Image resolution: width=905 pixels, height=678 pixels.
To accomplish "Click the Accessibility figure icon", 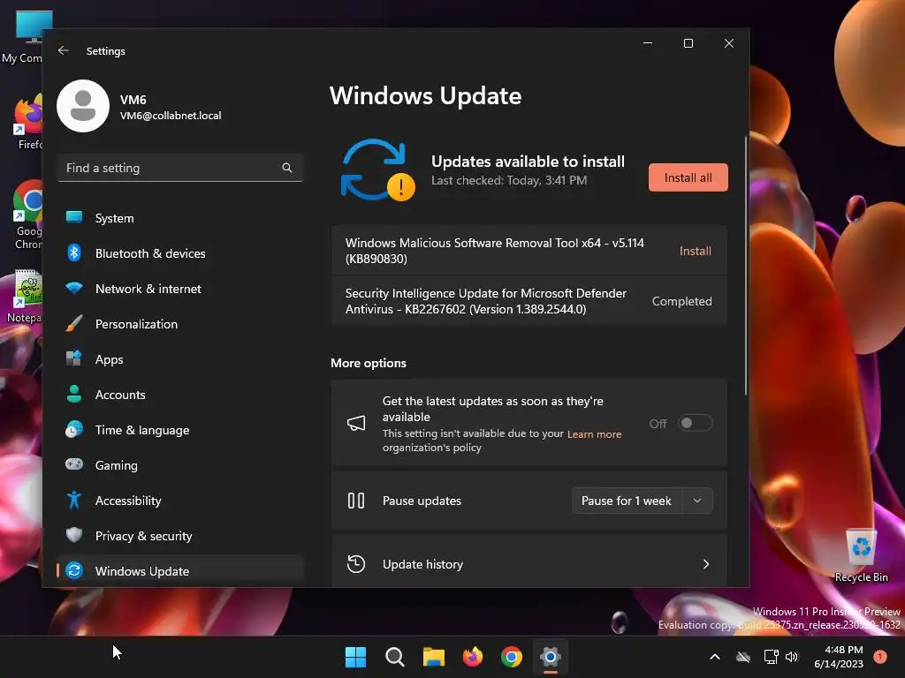I will [x=74, y=500].
